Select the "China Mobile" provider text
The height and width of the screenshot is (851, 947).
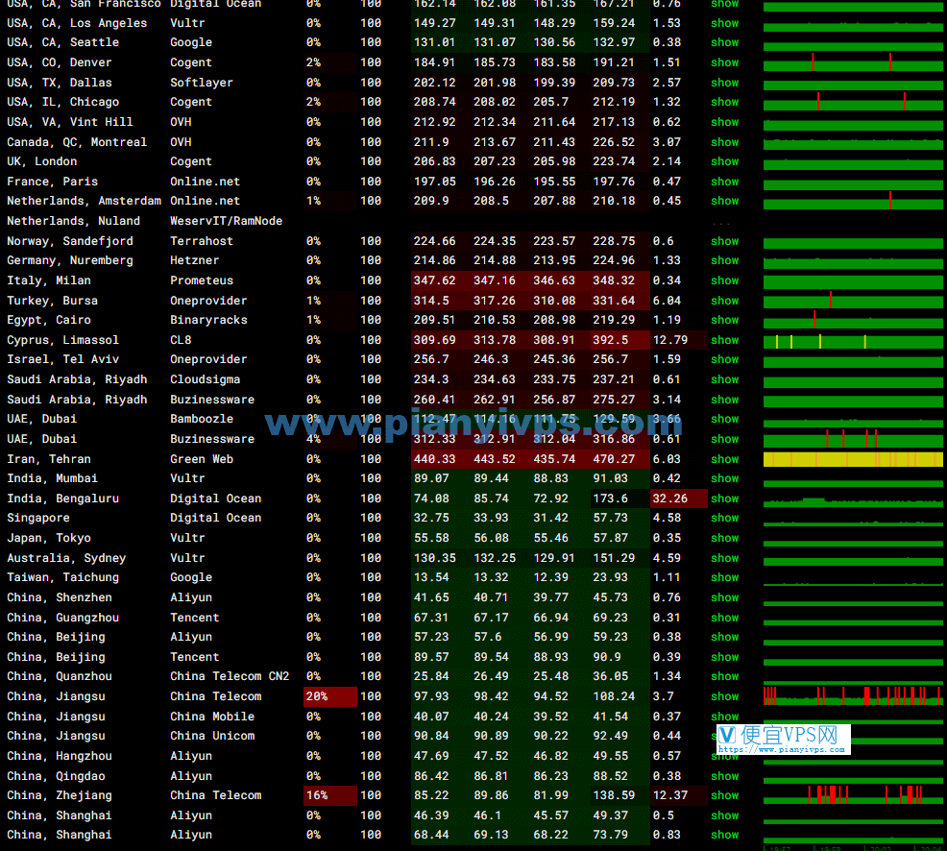coord(212,717)
